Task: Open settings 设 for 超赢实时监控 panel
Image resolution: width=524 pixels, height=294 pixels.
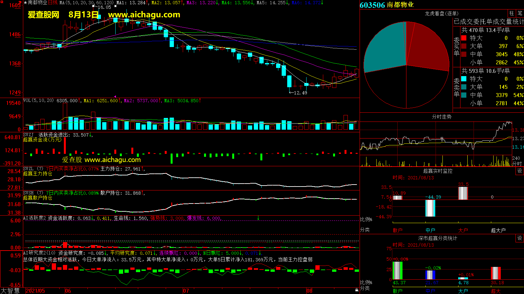Action: click(x=519, y=171)
